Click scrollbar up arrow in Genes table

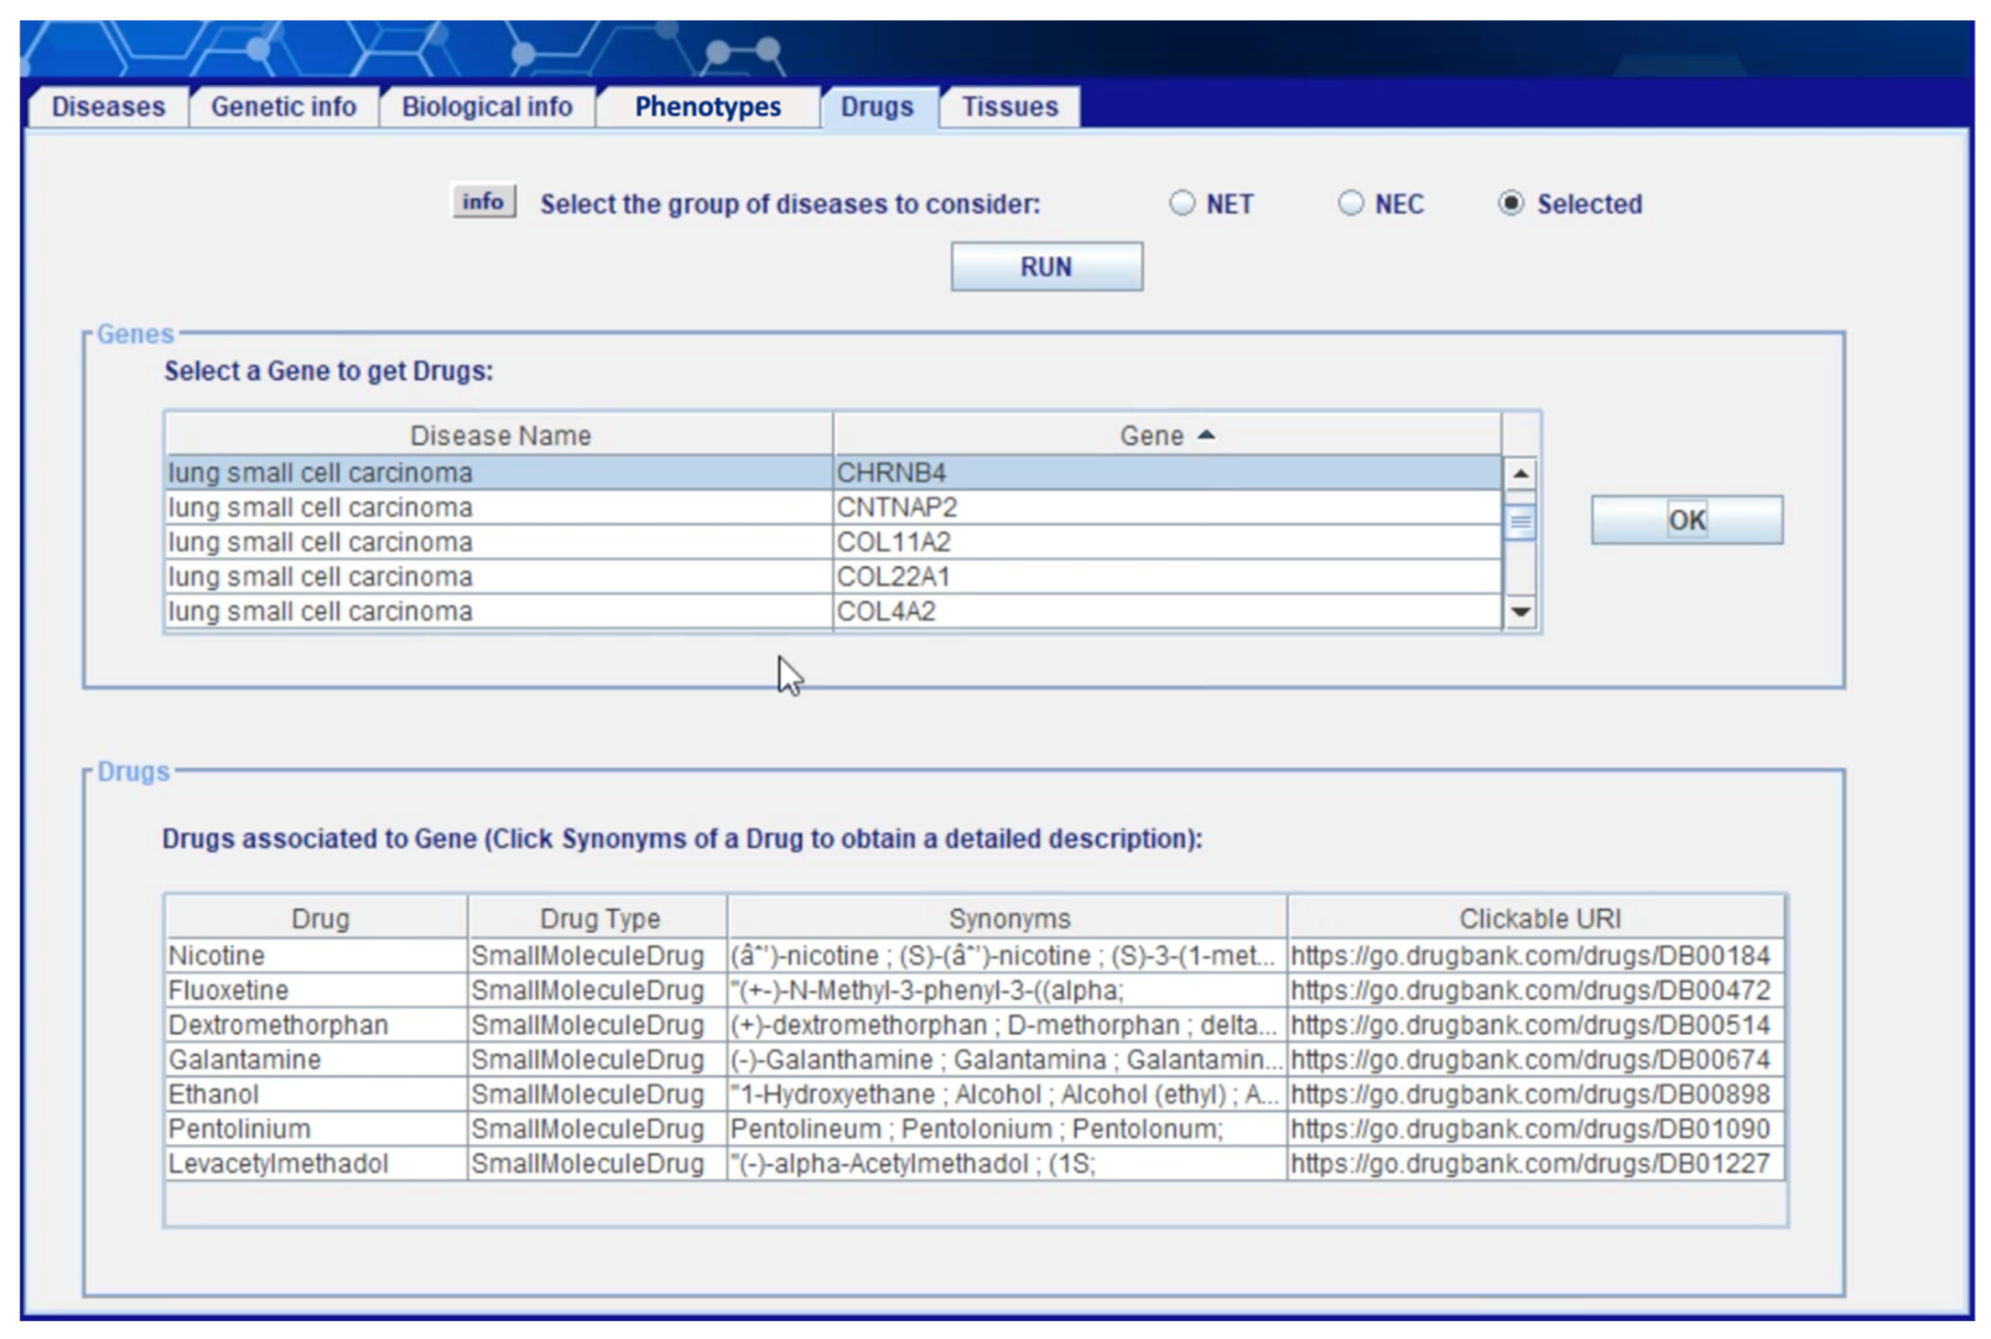[1519, 473]
